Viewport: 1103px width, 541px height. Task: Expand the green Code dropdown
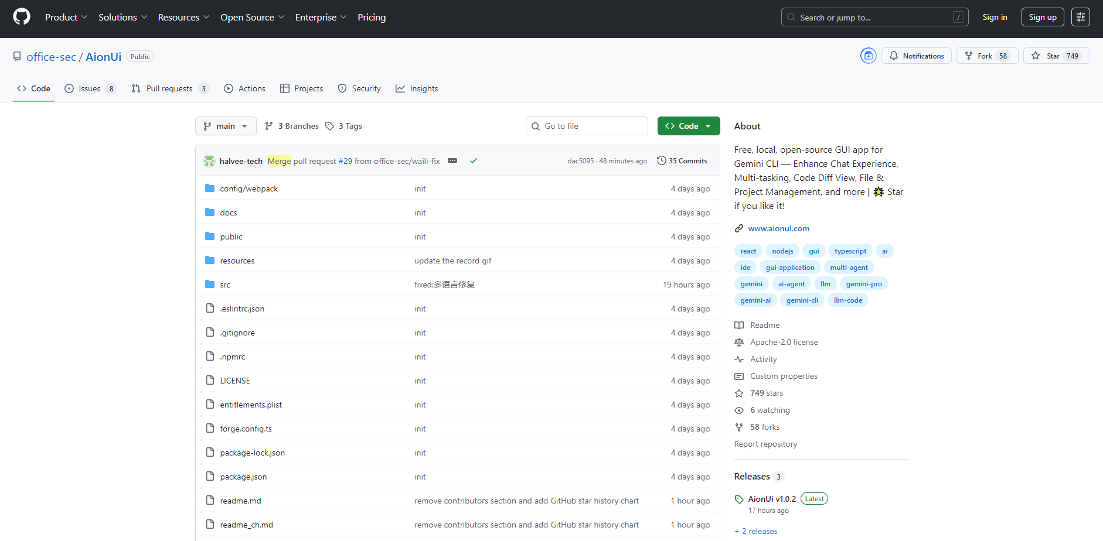point(688,126)
